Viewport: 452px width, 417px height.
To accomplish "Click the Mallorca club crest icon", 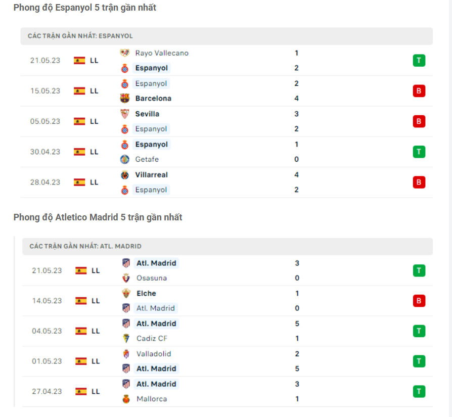I will click(126, 399).
